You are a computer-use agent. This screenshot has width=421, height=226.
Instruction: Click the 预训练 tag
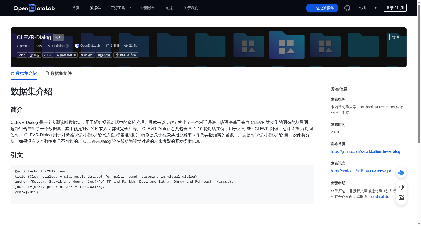click(x=35, y=55)
